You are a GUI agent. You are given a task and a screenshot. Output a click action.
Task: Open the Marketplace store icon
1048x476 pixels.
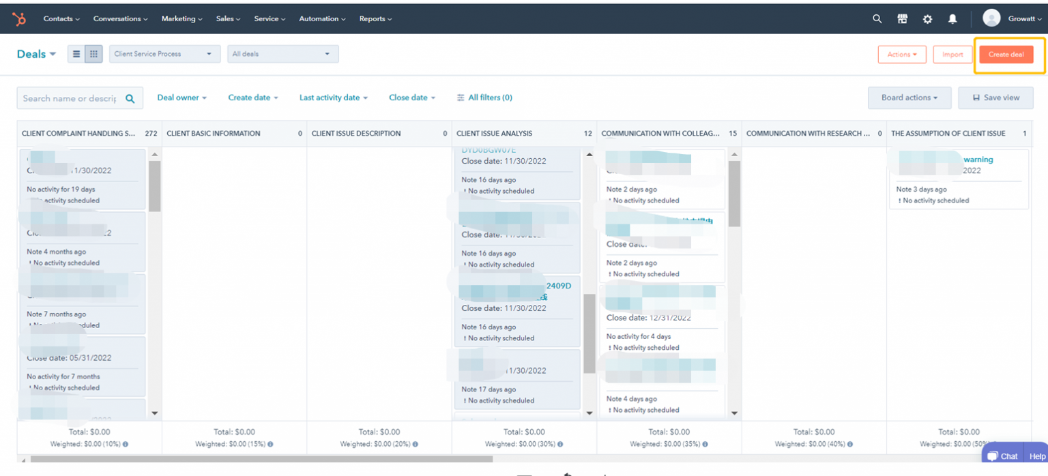coord(902,19)
